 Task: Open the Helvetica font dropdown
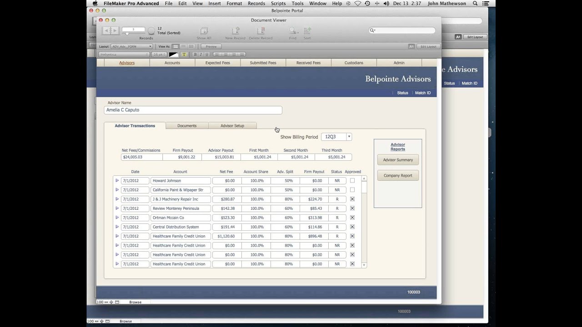(124, 54)
